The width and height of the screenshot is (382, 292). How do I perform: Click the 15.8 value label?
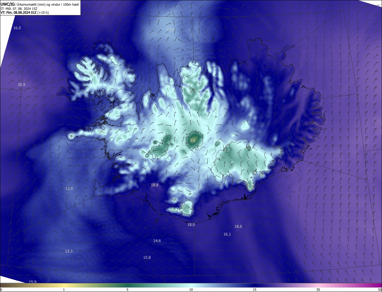pyautogui.click(x=147, y=258)
